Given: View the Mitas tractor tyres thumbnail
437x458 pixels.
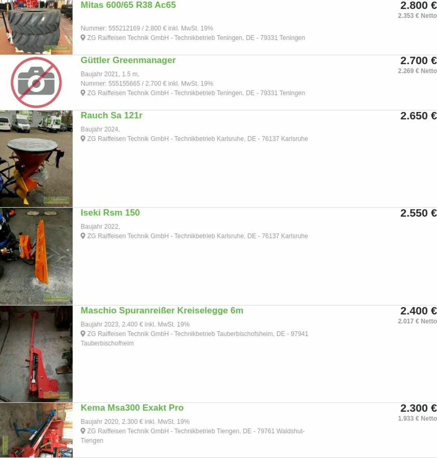Looking at the screenshot, I should (36, 27).
